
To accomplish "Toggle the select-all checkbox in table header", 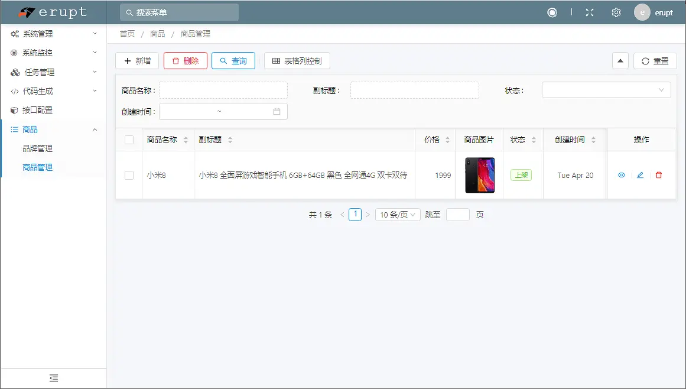I will (x=128, y=139).
